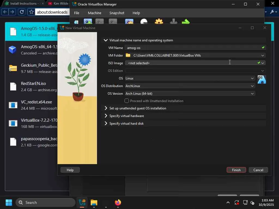Click the browser reload icon
The image size is (279, 209).
click(22, 12)
